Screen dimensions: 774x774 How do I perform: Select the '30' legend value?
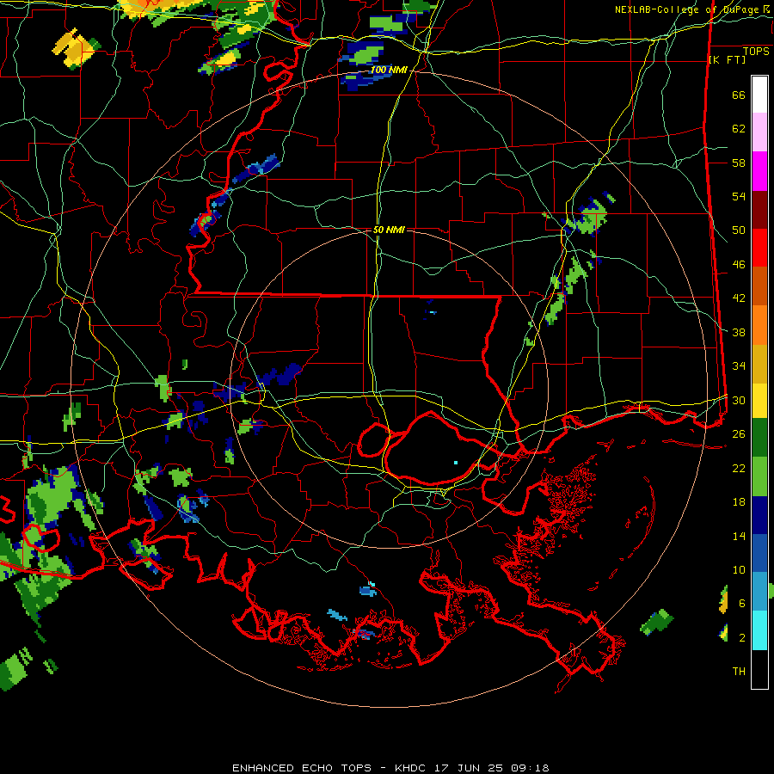pyautogui.click(x=739, y=400)
